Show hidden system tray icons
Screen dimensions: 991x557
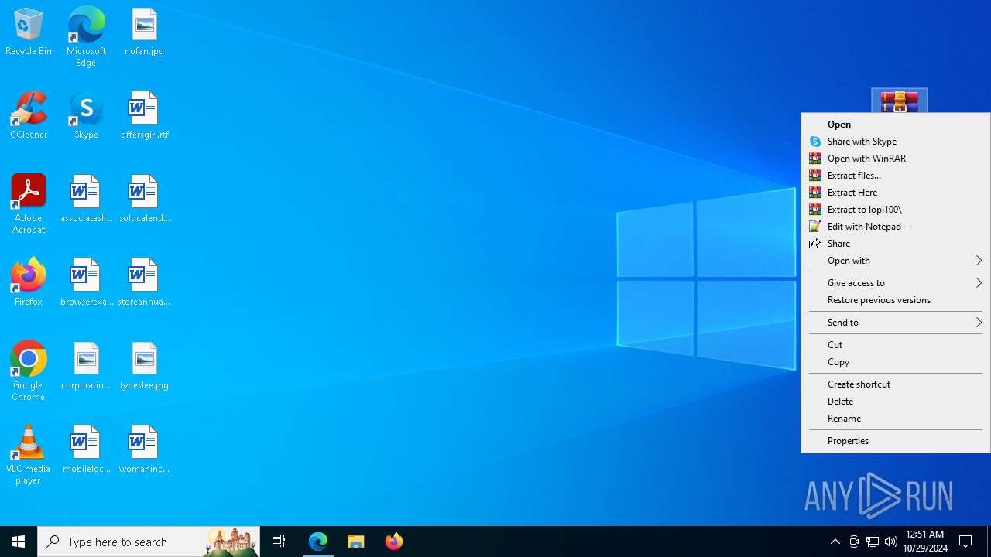tap(835, 542)
